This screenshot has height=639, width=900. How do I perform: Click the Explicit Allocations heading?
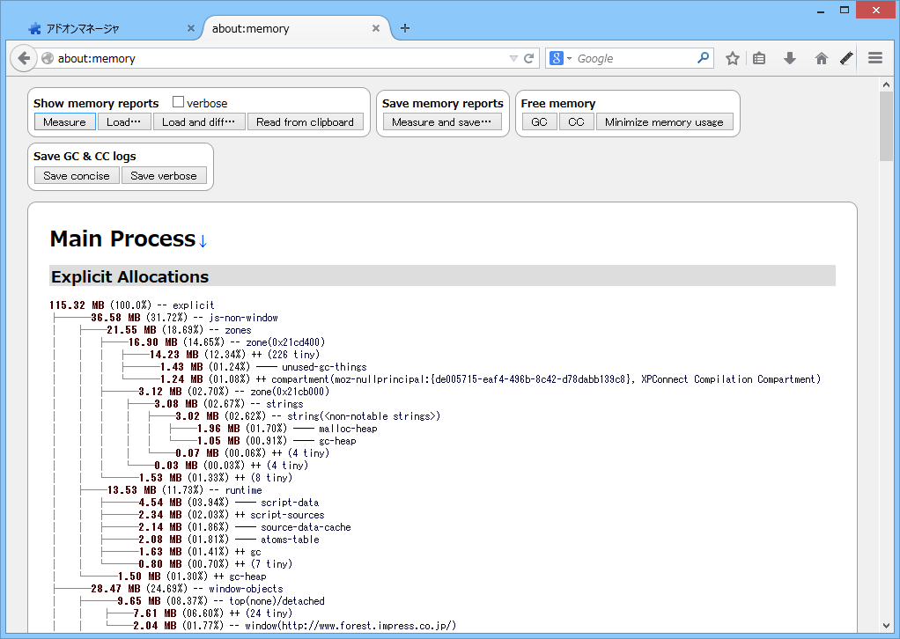129,276
